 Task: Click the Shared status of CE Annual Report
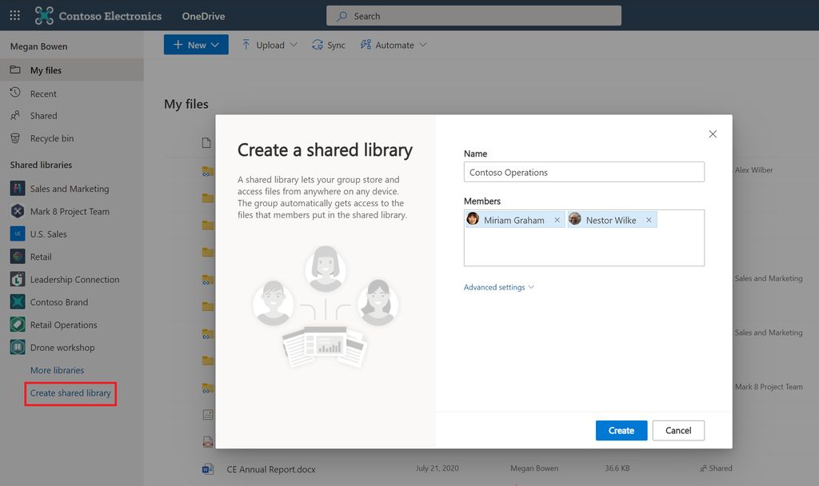tap(716, 468)
